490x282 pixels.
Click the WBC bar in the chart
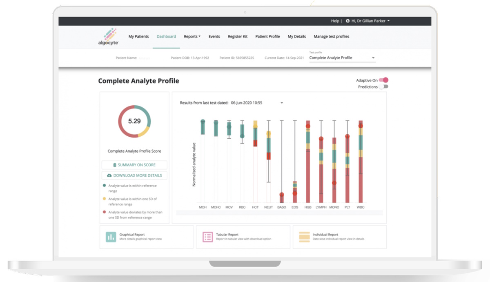[x=361, y=162]
